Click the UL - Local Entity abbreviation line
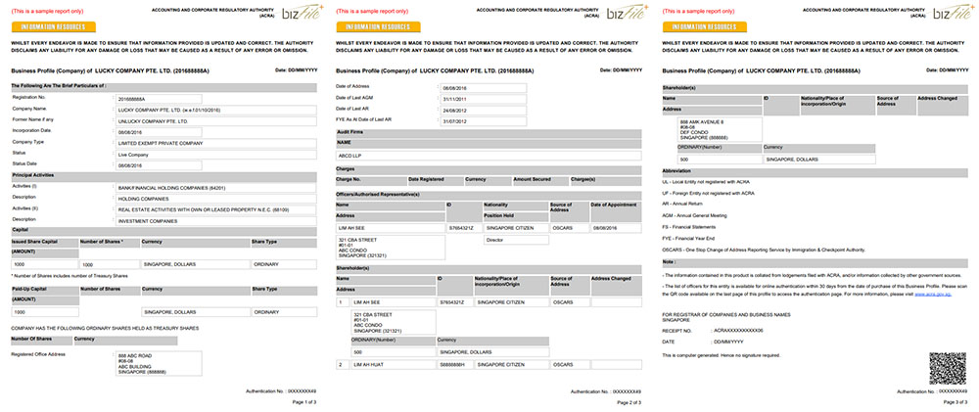This screenshot has width=979, height=412. click(x=706, y=182)
